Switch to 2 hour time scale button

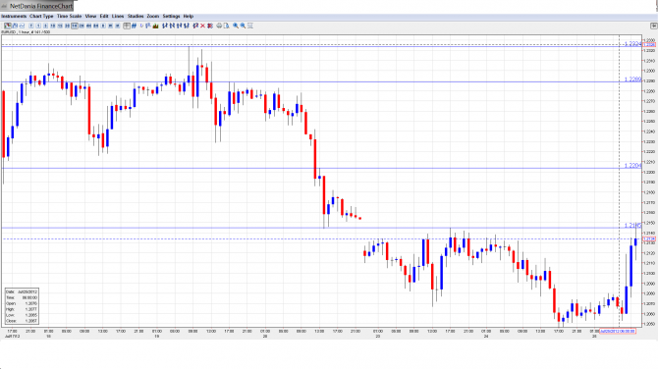tap(82, 26)
